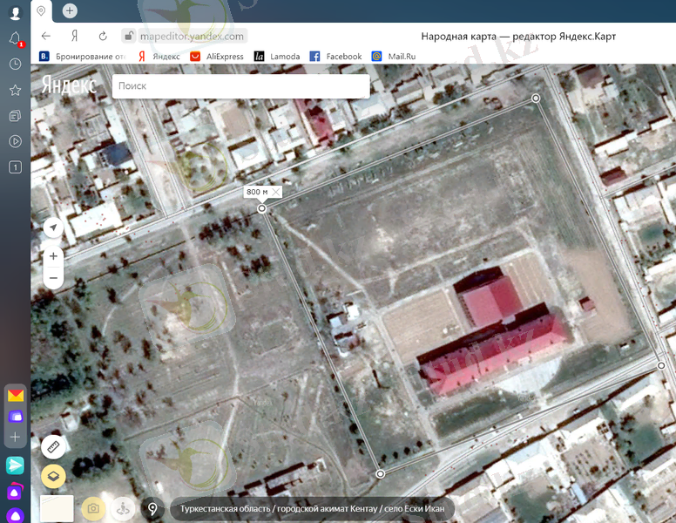Add a new sidebar app with plus
The height and width of the screenshot is (523, 676).
(x=15, y=437)
